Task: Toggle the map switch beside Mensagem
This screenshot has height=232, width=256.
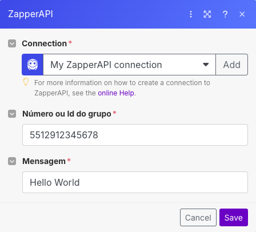Action: pyautogui.click(x=12, y=161)
